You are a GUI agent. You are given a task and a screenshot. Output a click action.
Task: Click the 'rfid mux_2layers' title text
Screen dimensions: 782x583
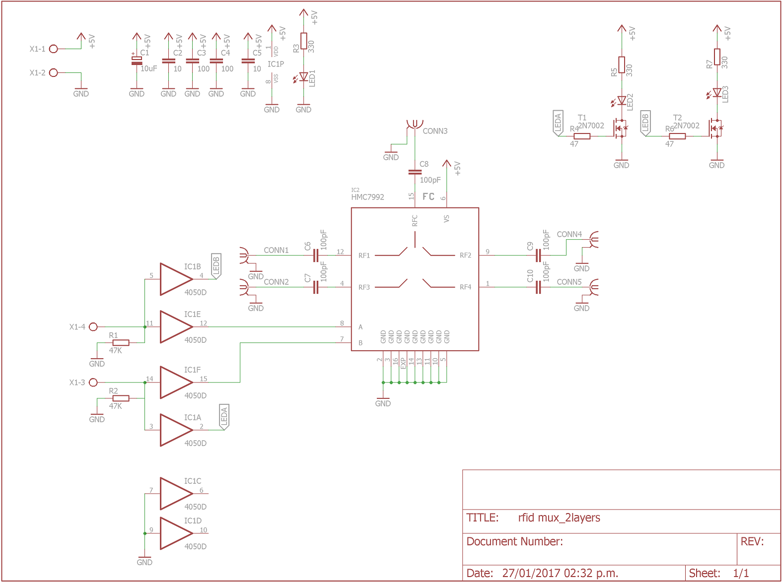click(559, 518)
